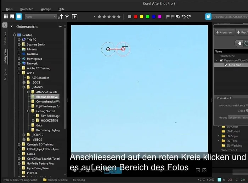
Task: Expand the This PC node
Action: (x=19, y=40)
